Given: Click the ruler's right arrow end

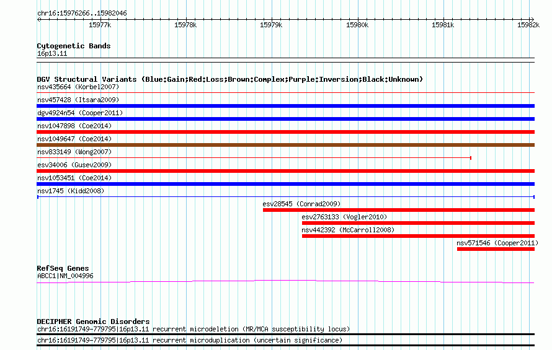Looking at the screenshot, I should [x=532, y=20].
